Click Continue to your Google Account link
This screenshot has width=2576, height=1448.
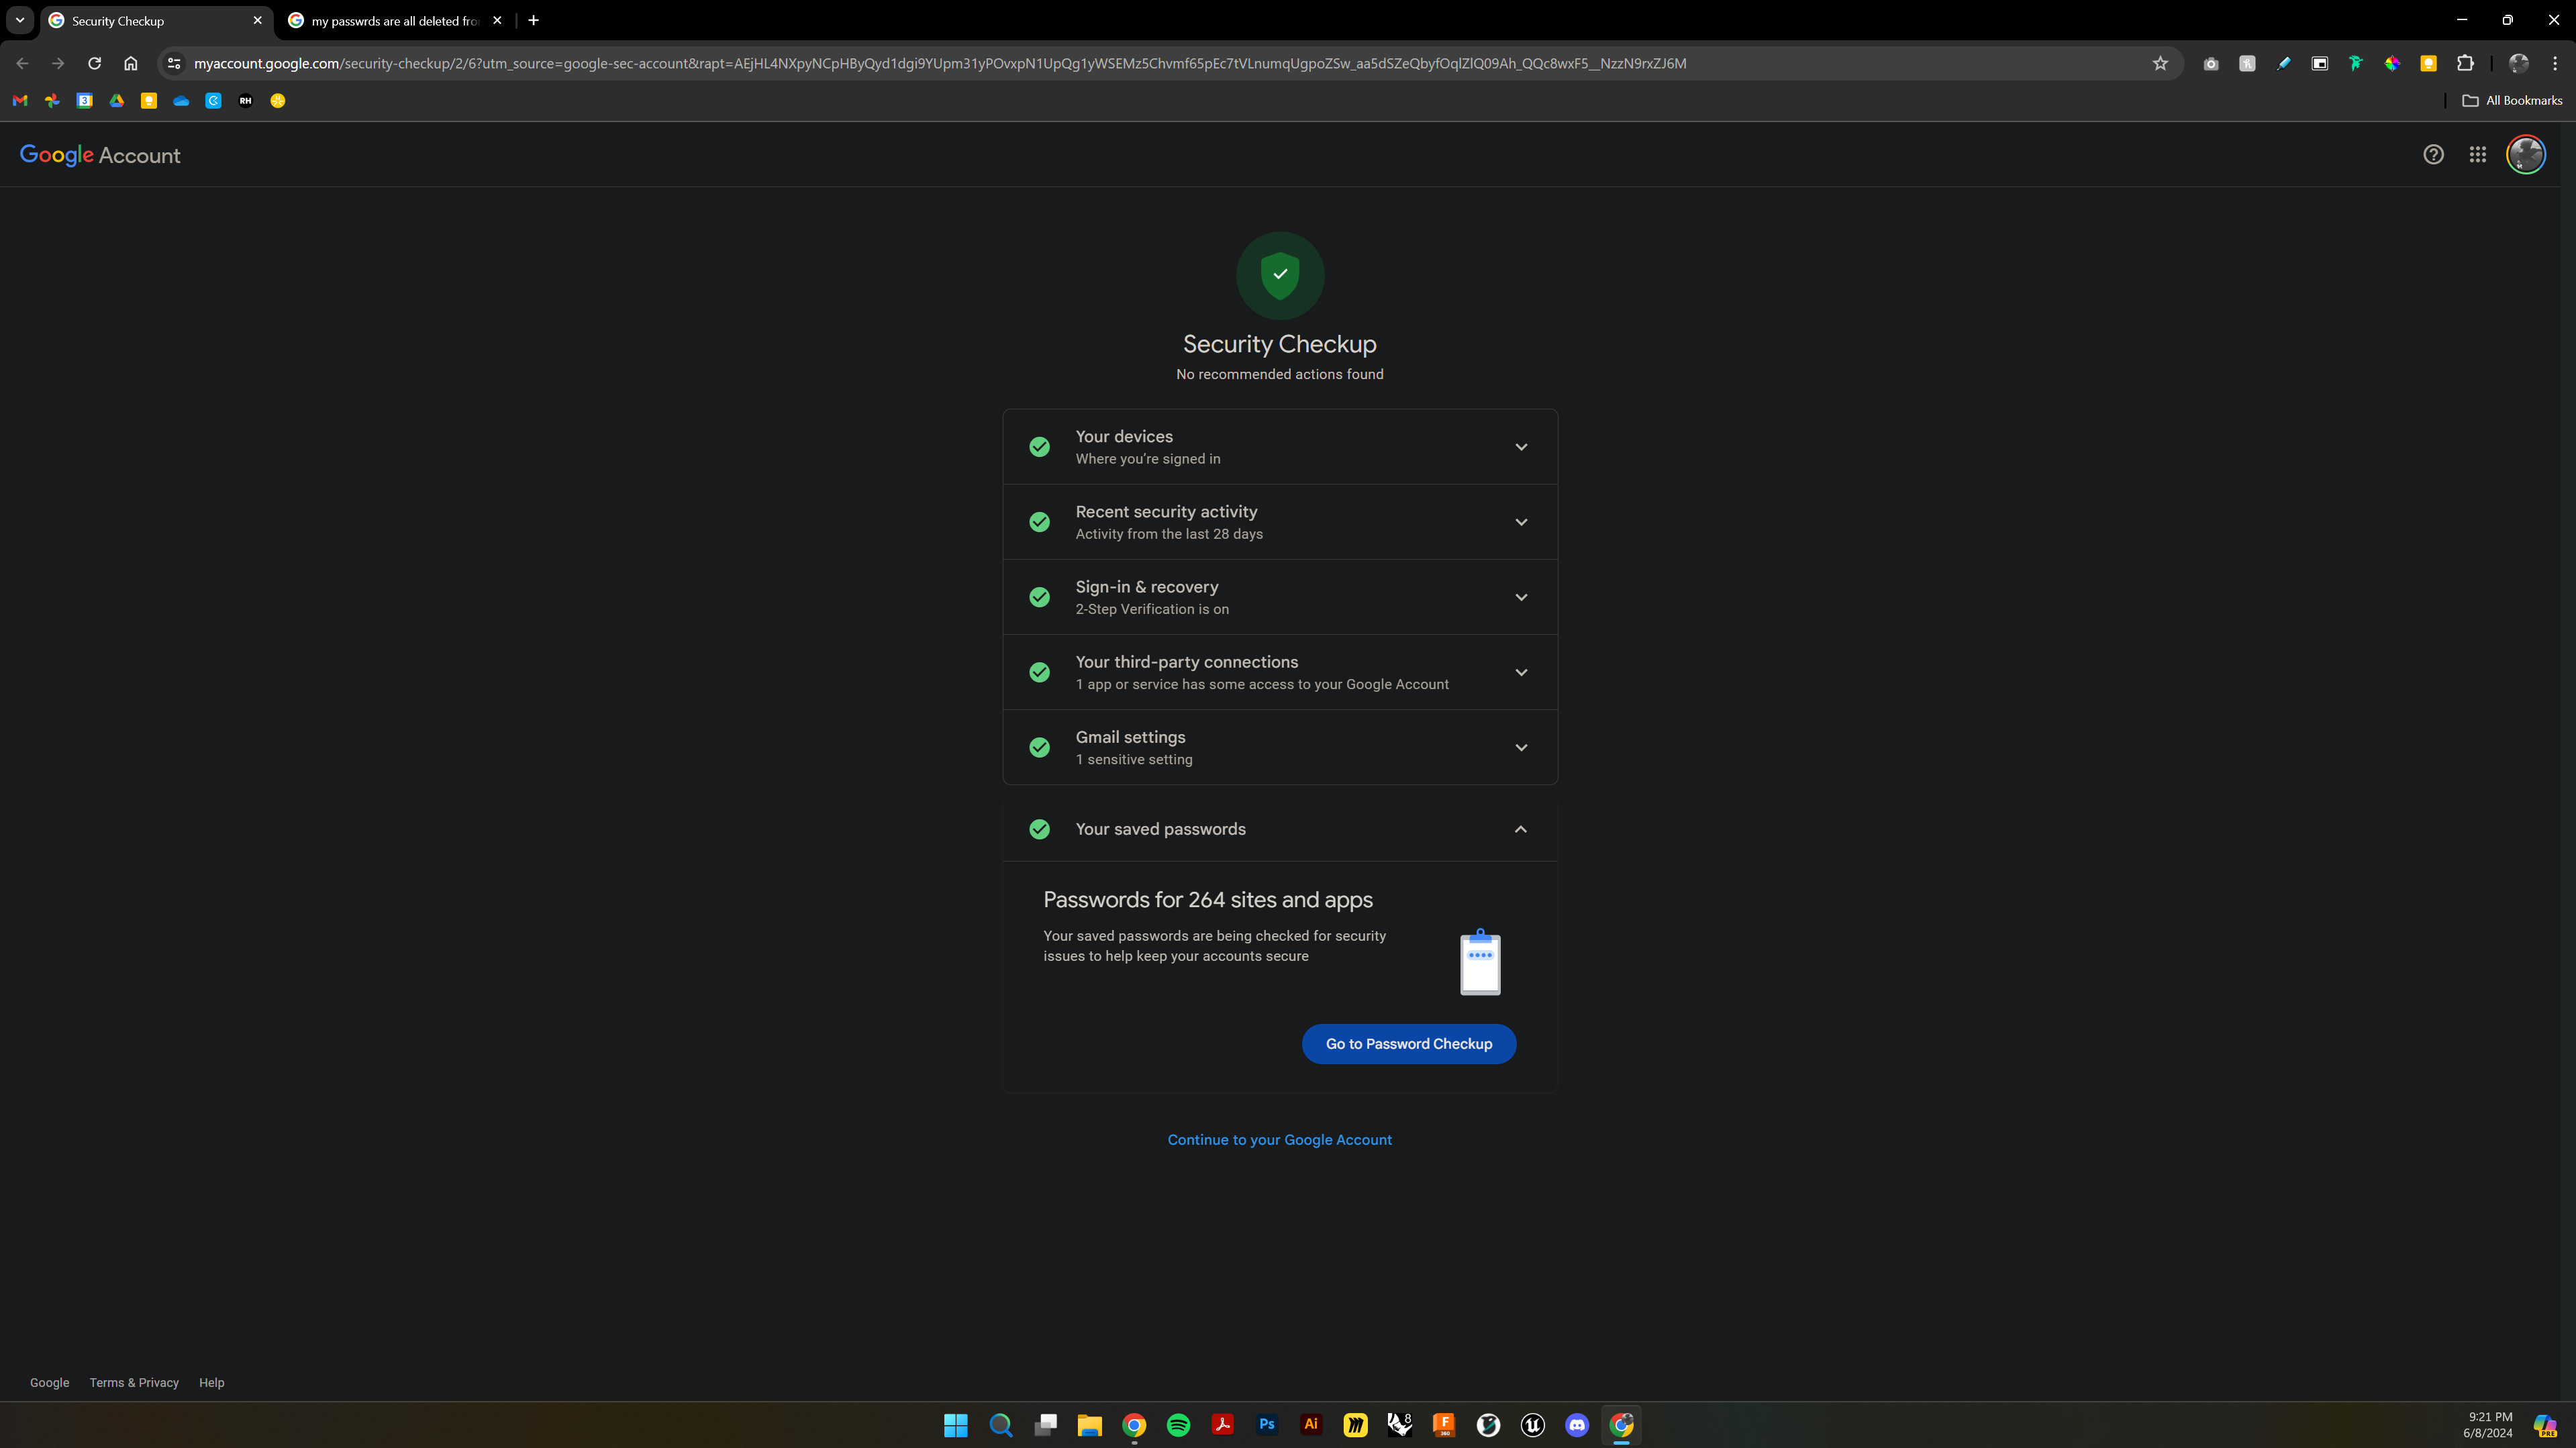[x=1279, y=1140]
